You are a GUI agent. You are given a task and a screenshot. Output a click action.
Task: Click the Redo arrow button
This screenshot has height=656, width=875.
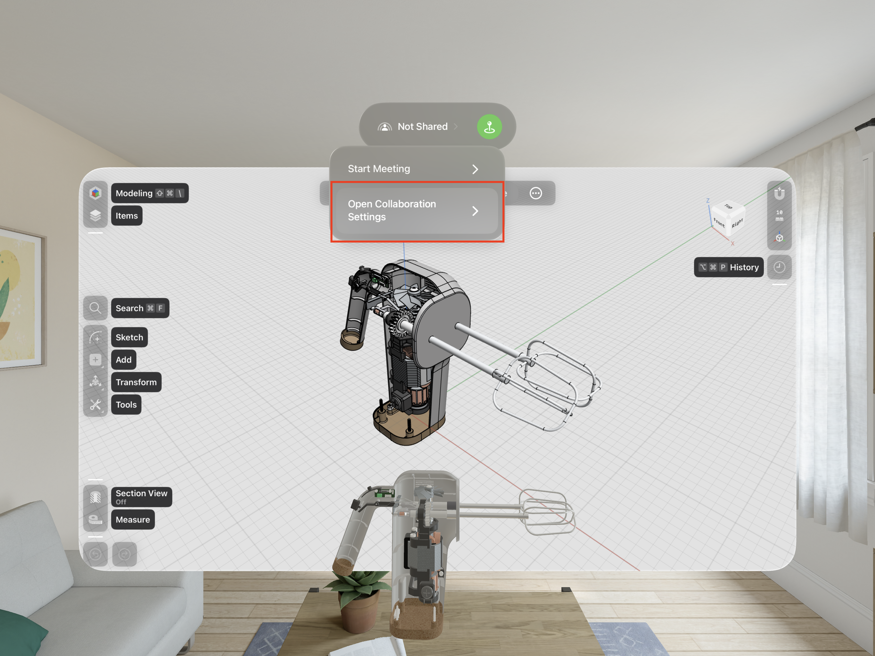click(x=125, y=554)
